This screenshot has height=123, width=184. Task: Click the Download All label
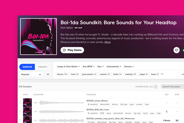[144, 87]
